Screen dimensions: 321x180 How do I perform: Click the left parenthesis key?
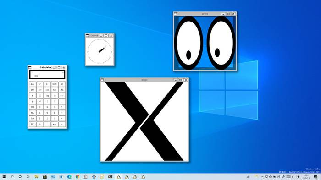pyautogui.click(x=47, y=101)
